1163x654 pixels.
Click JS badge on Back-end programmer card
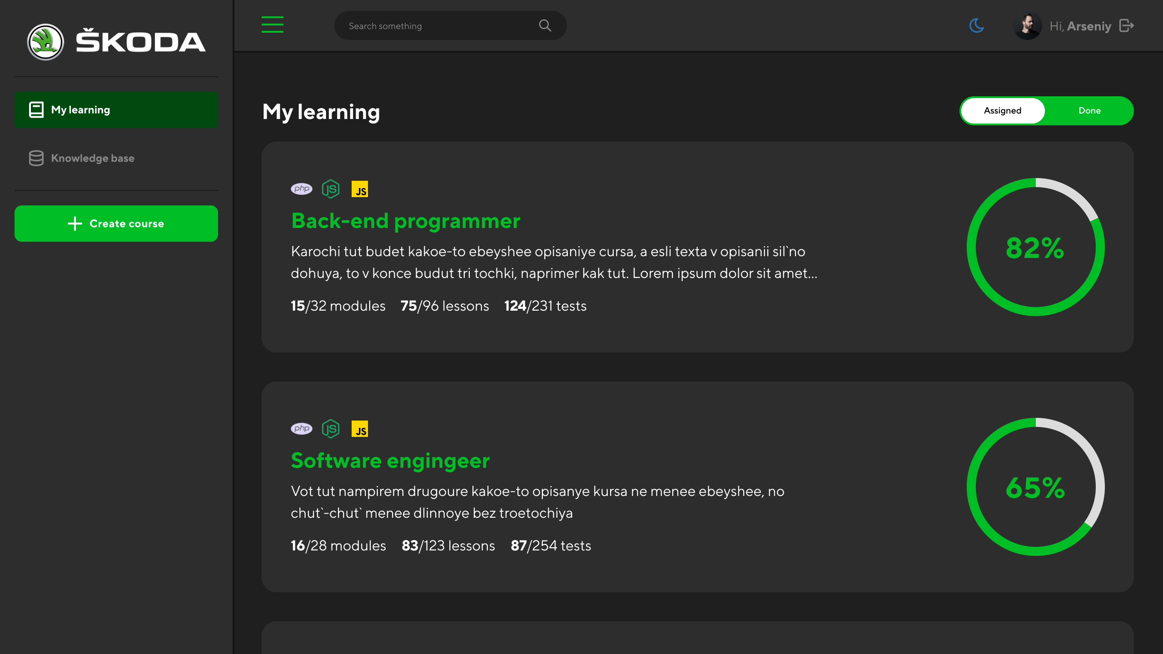tap(360, 189)
